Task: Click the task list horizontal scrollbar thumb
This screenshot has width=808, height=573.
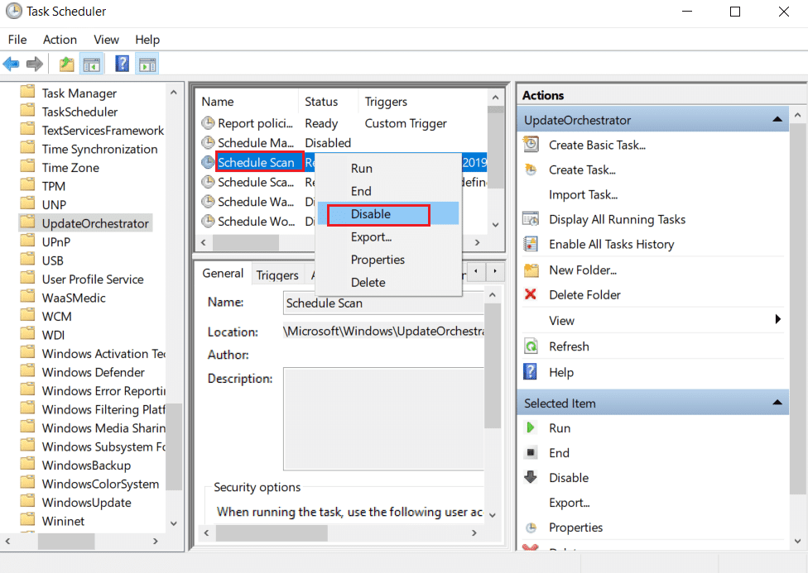Action: (246, 242)
